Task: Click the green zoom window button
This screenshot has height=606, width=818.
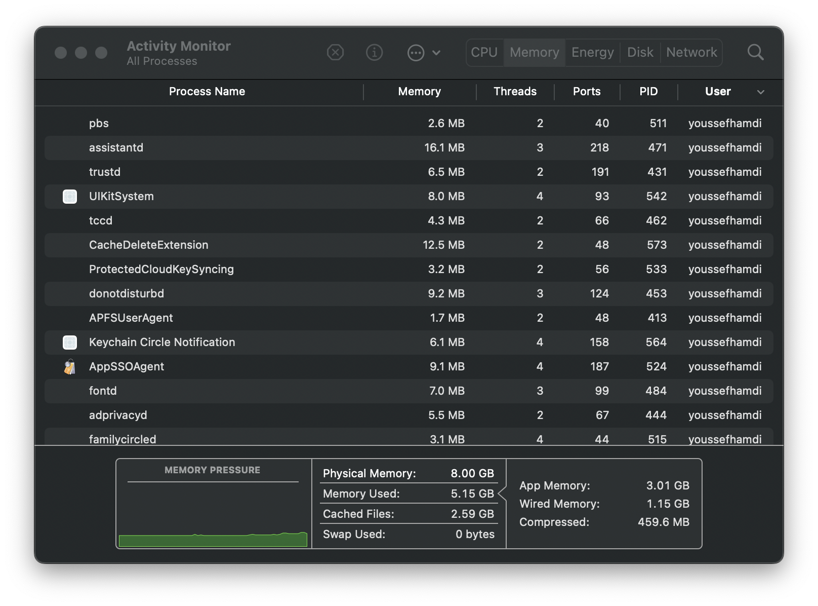Action: click(101, 53)
